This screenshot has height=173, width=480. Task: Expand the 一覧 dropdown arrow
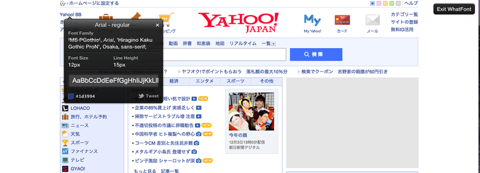(274, 44)
